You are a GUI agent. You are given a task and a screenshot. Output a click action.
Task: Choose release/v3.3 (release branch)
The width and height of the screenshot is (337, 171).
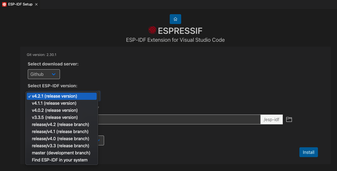pyautogui.click(x=62, y=146)
